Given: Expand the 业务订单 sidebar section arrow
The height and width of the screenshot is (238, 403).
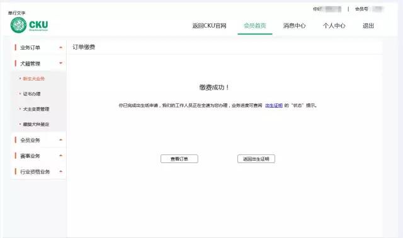Looking at the screenshot, I should (60, 48).
